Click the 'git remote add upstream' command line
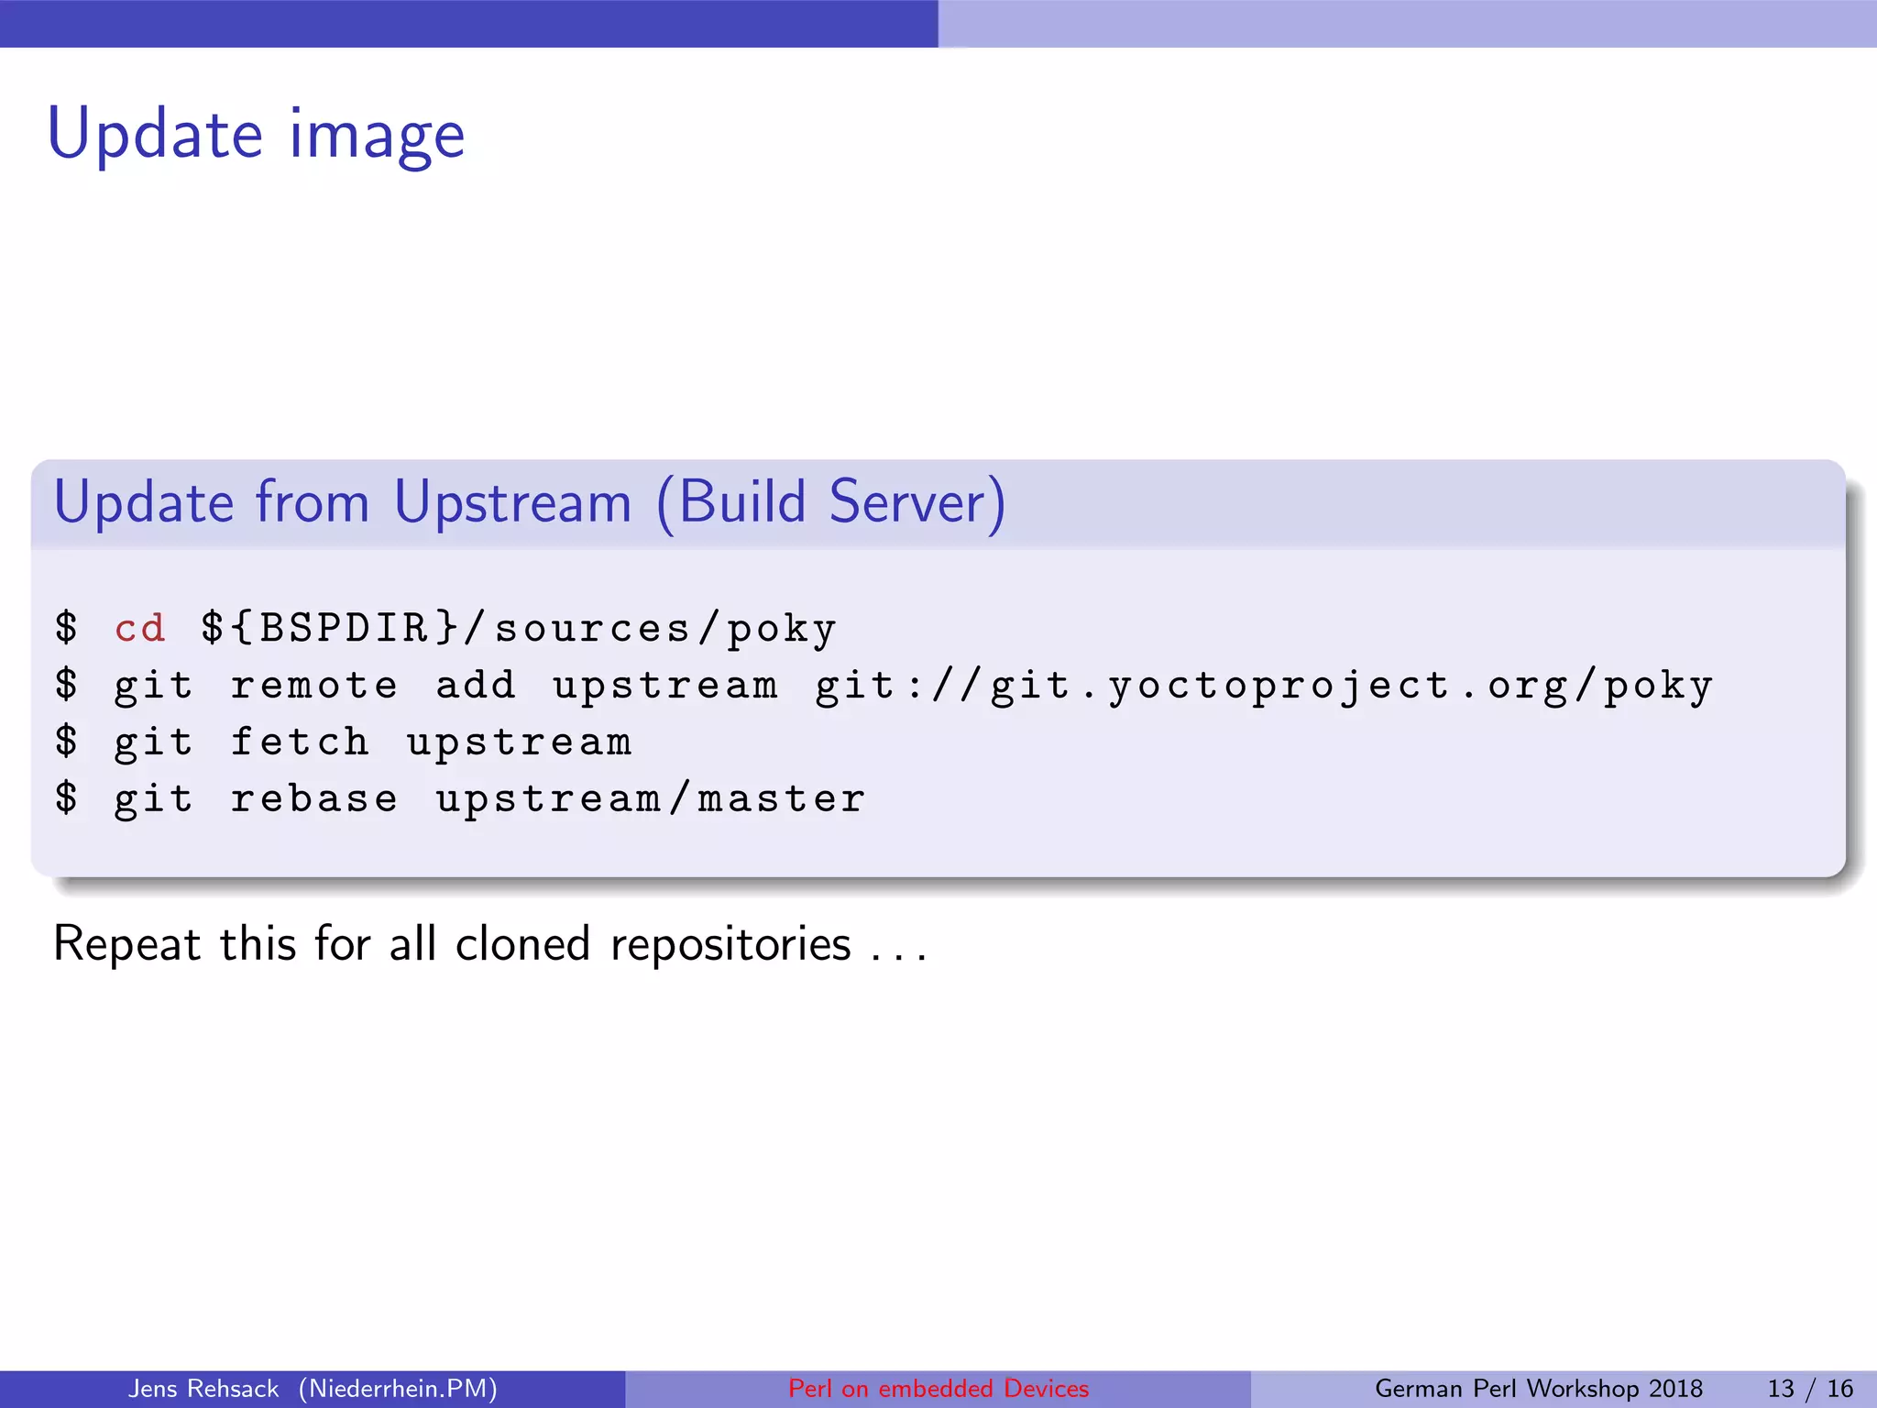 (884, 686)
